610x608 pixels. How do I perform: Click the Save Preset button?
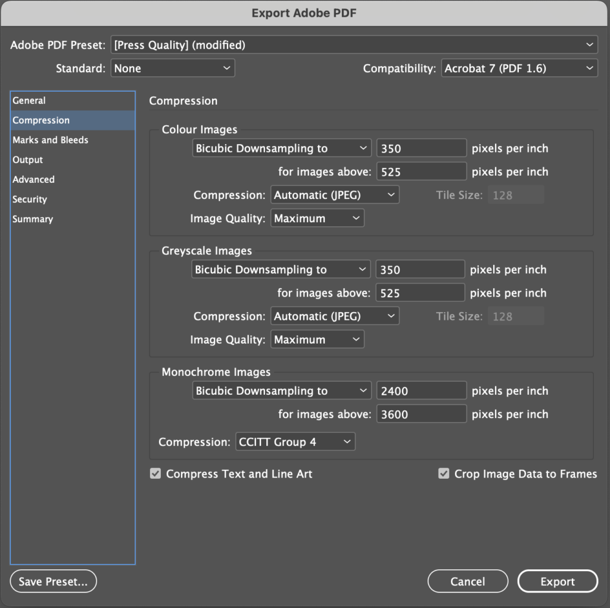[52, 581]
